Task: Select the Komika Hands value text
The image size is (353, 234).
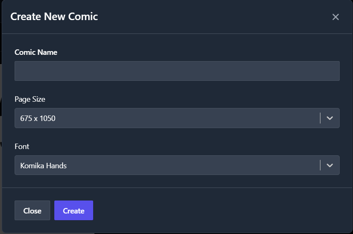Action: [x=43, y=166]
